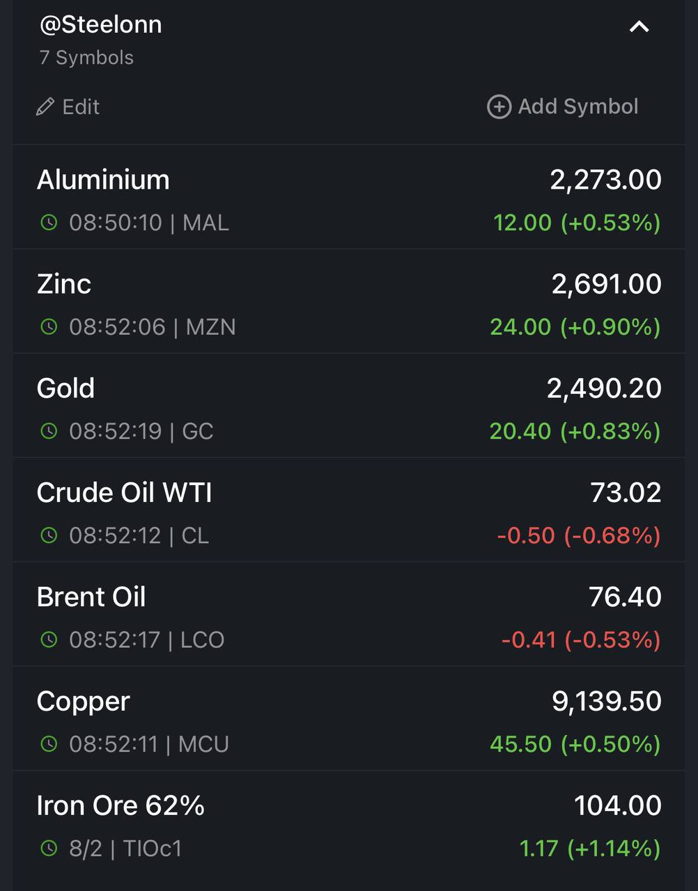The image size is (698, 891).
Task: Open the Zinc quote details
Action: coord(349,301)
